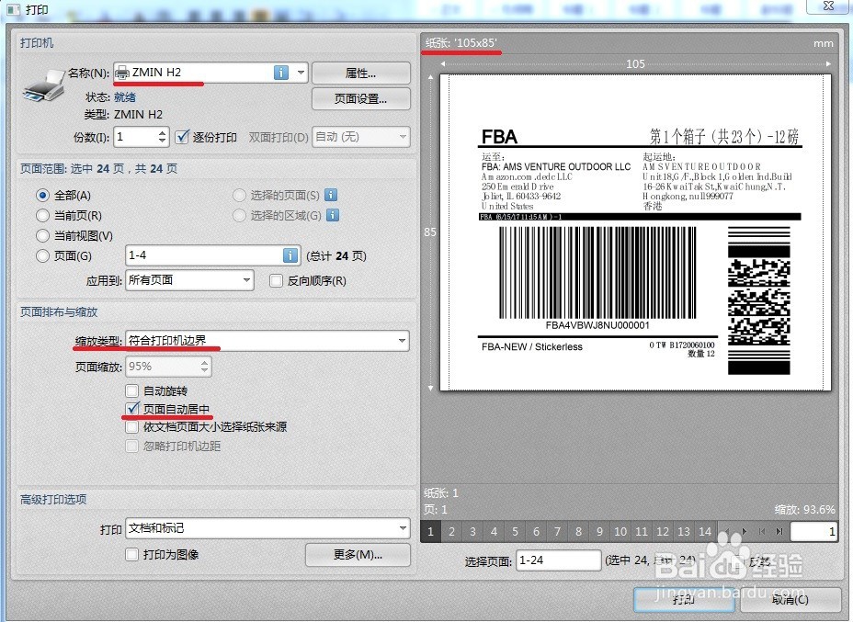Switch preview to page 8
Viewport: 853px width, 622px height.
point(578,532)
